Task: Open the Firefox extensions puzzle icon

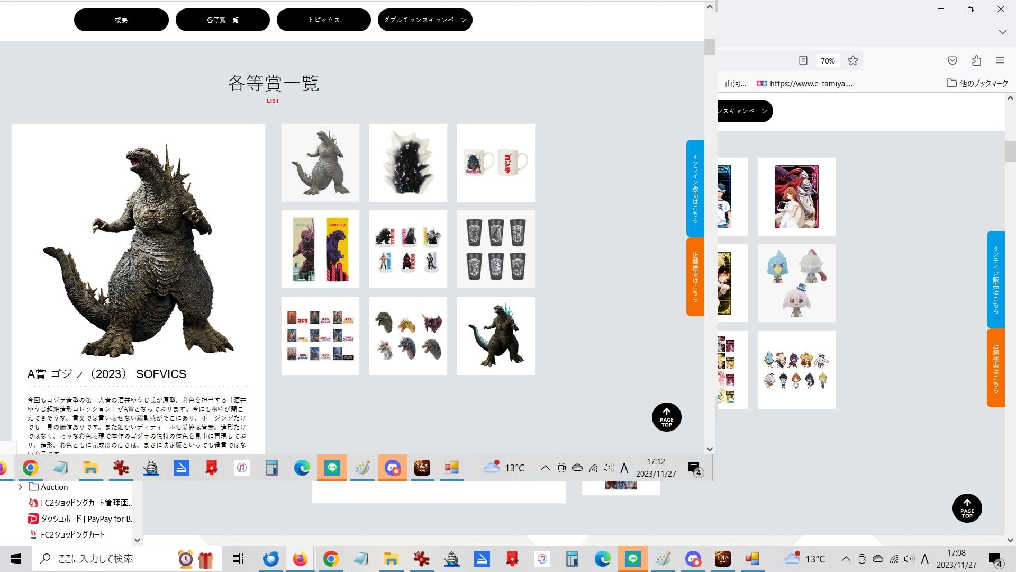Action: (x=976, y=60)
